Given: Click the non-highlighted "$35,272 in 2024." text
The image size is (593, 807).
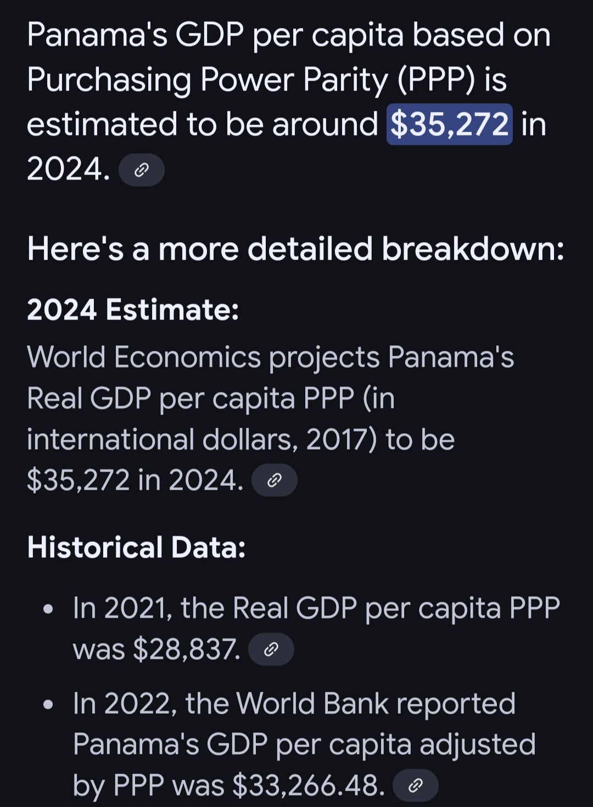Looking at the screenshot, I should tap(135, 480).
